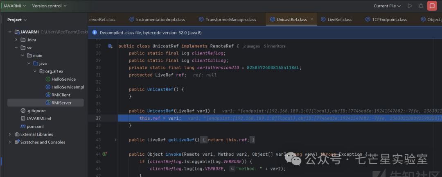The width and height of the screenshot is (442, 177).
Task: Click the invoke method name on line 44
Action: coord(173,154)
